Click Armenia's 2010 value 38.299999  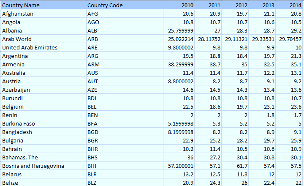pos(179,65)
